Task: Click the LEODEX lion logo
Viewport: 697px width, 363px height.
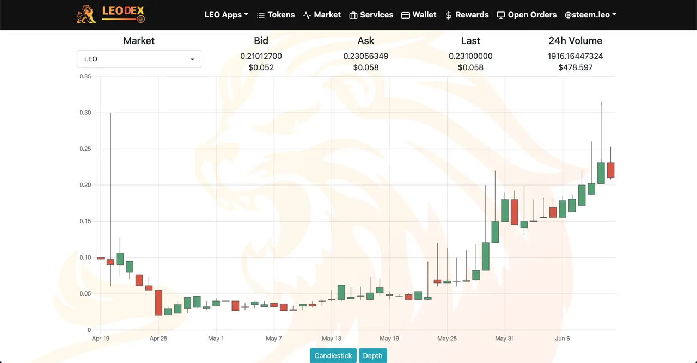Action: [111, 14]
